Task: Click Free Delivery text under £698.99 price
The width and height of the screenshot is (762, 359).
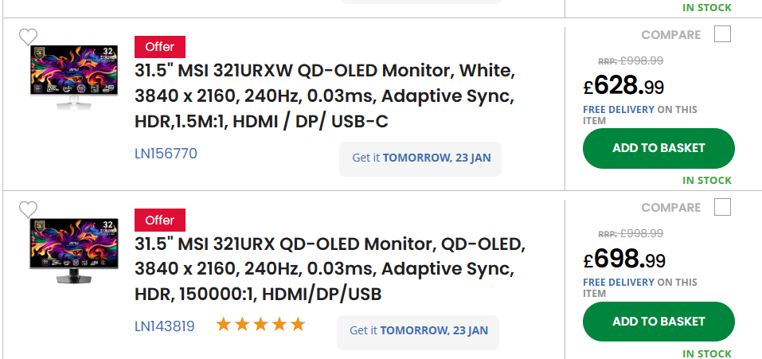Action: pyautogui.click(x=619, y=283)
